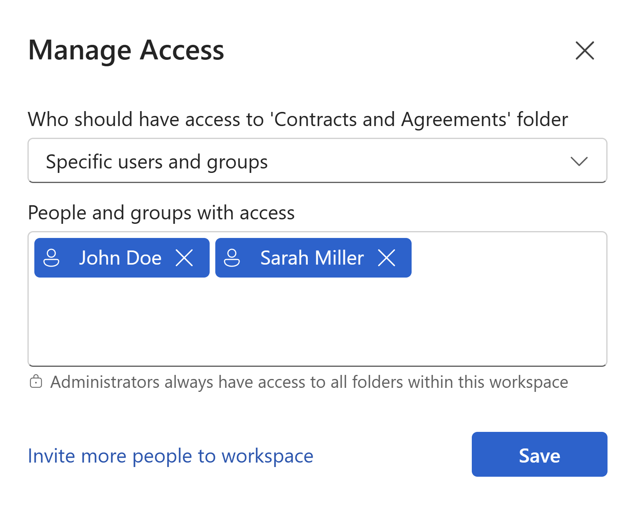Click the 'People and groups with access' label

[x=161, y=213]
